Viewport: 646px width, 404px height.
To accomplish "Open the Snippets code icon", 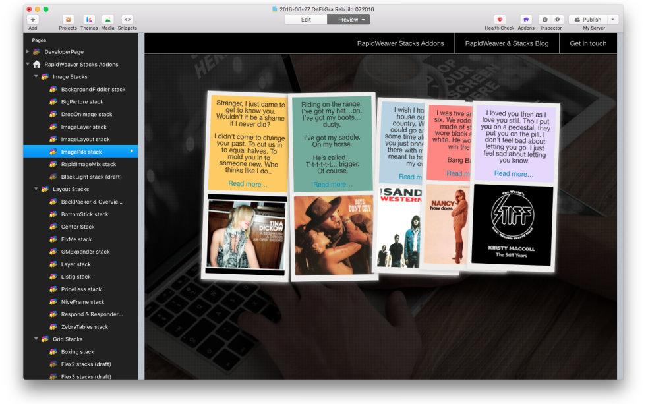I will click(127, 19).
